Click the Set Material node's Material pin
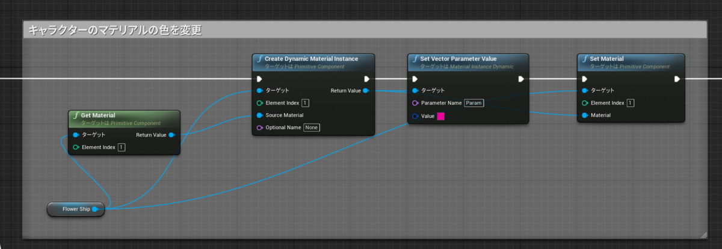The height and width of the screenshot is (249, 722). (585, 115)
